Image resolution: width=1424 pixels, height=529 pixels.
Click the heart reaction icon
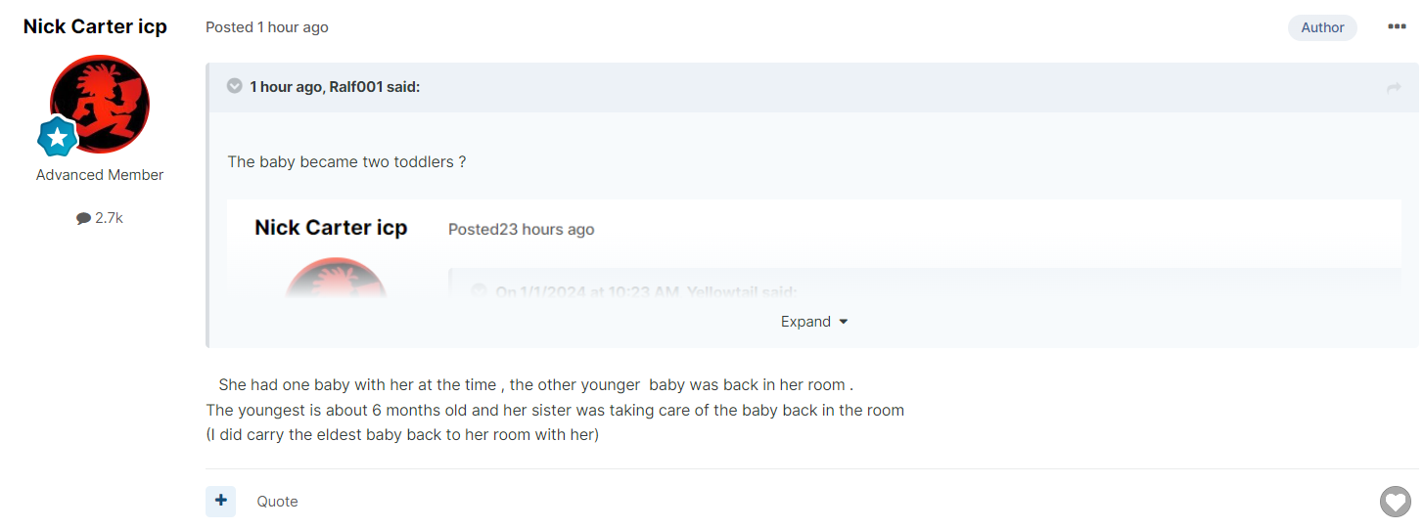coord(1395,502)
